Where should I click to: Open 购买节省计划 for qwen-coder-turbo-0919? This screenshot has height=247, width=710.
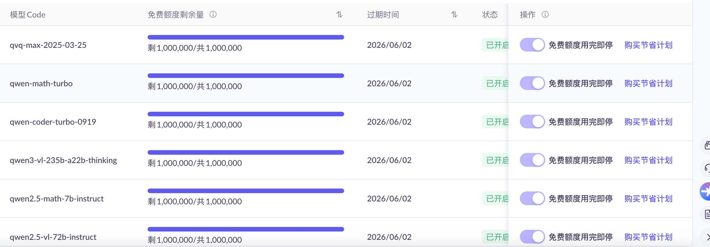pos(648,122)
